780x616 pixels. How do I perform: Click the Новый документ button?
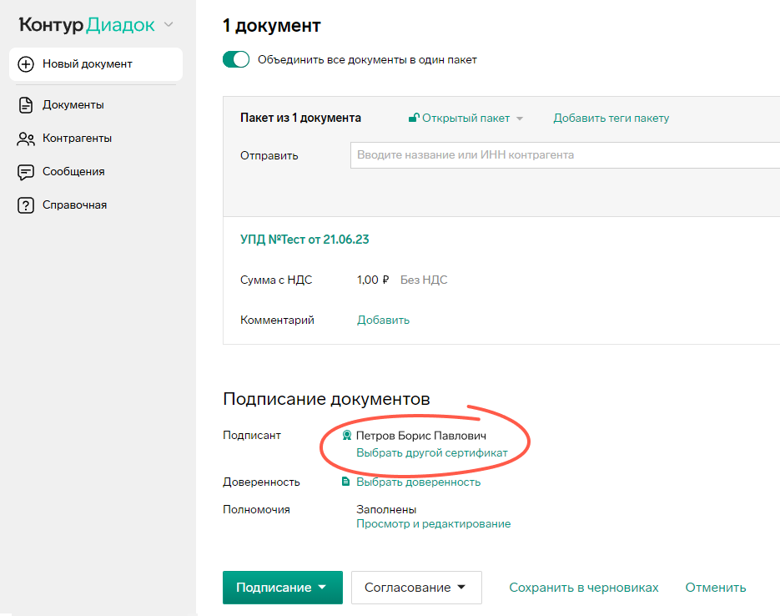click(96, 64)
